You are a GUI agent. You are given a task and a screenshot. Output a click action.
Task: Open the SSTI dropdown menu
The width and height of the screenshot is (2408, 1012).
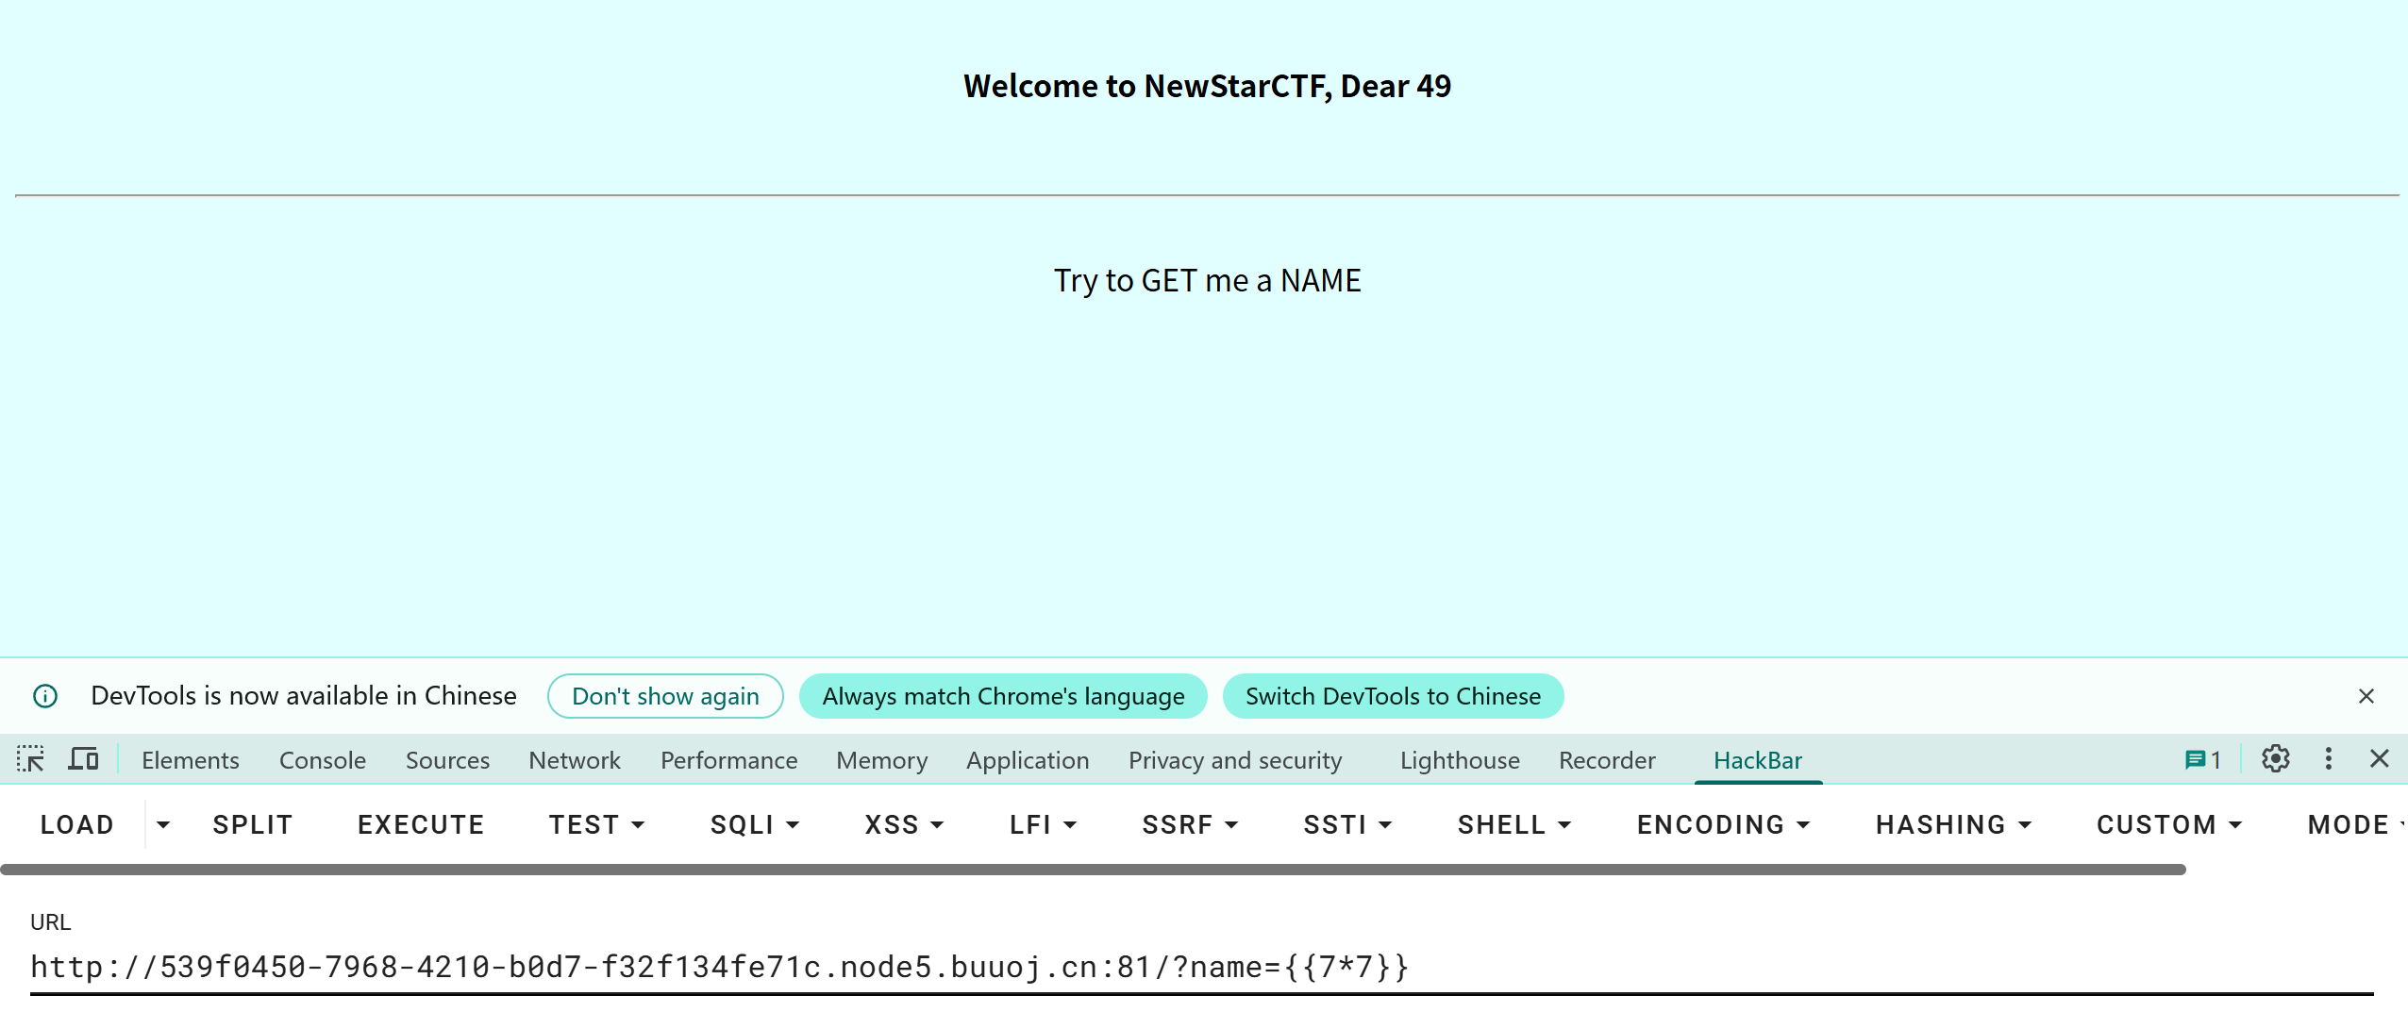(1347, 824)
